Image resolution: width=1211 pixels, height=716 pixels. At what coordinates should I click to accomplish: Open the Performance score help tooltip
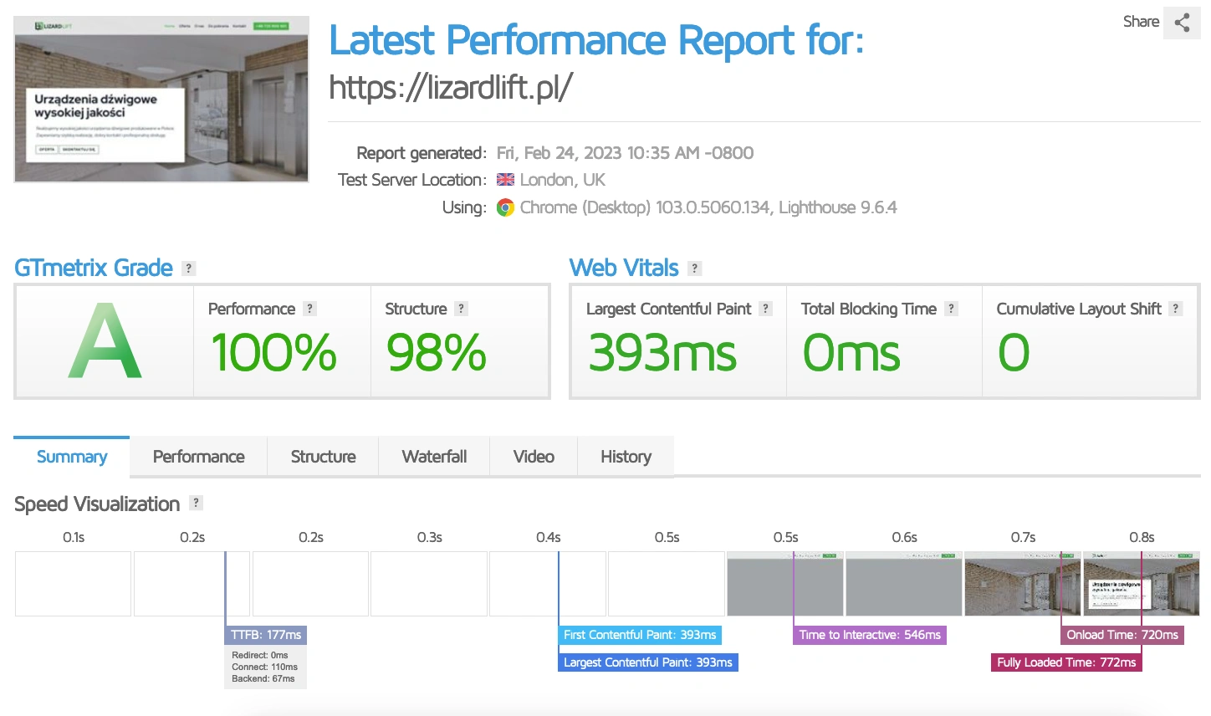coord(309,309)
